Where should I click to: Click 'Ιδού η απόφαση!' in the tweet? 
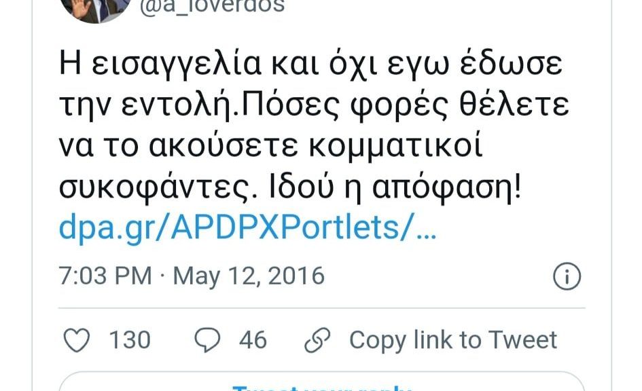tap(395, 189)
